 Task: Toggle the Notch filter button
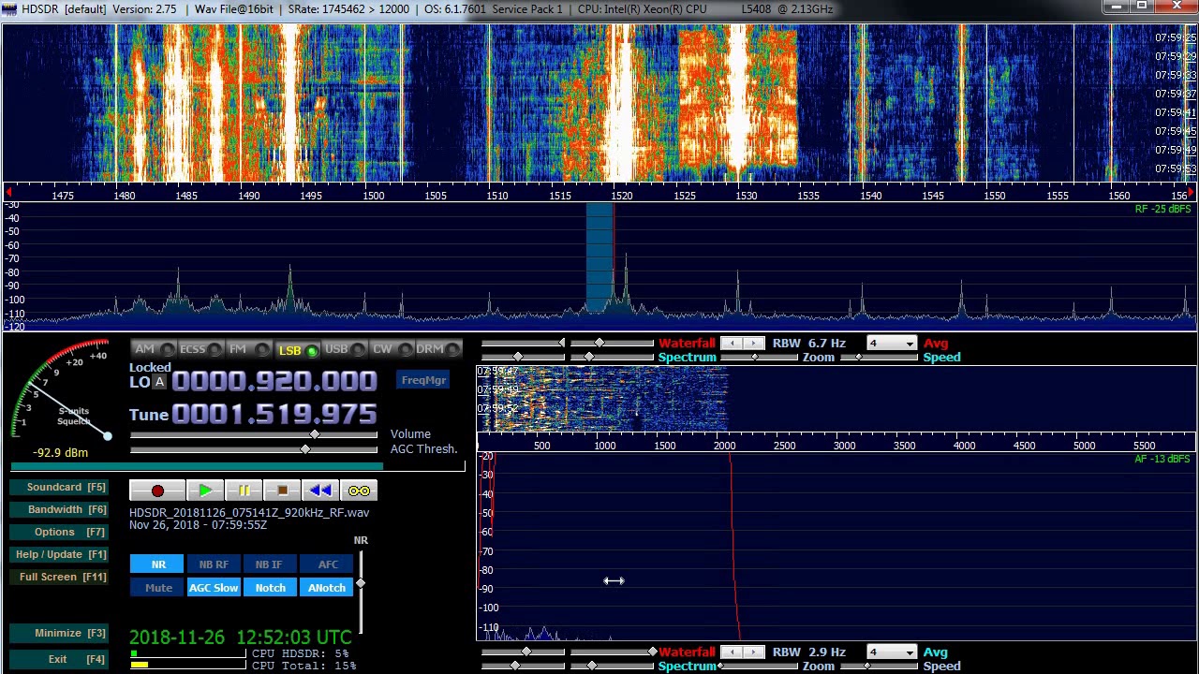(270, 588)
